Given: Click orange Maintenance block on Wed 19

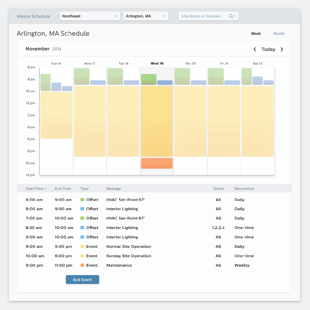Looking at the screenshot, I should tap(157, 163).
